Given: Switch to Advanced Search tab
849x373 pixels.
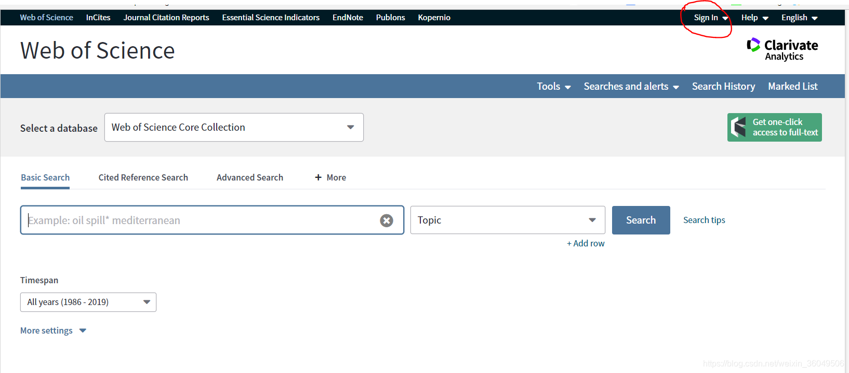Looking at the screenshot, I should pos(250,177).
